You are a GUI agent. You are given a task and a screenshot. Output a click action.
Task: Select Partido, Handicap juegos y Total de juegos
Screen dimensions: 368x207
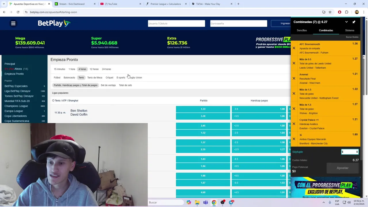coord(76,85)
